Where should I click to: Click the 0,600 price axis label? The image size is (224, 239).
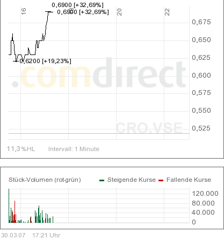pos(201,75)
